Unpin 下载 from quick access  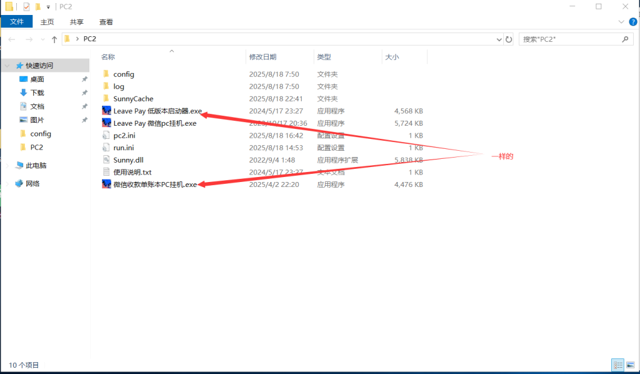click(x=84, y=93)
